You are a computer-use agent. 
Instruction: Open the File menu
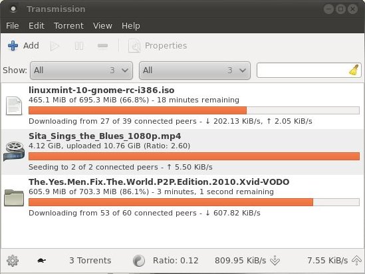pyautogui.click(x=13, y=26)
